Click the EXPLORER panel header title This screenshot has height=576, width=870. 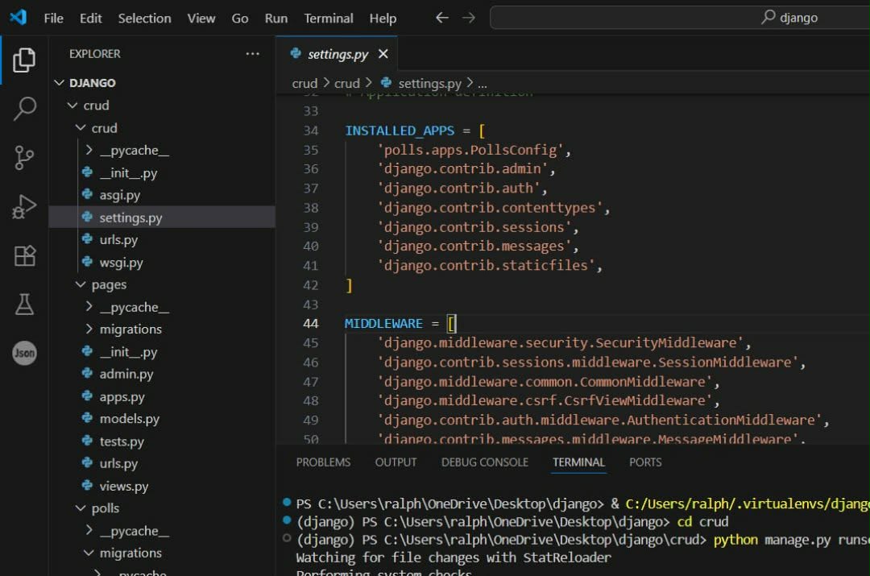coord(94,54)
